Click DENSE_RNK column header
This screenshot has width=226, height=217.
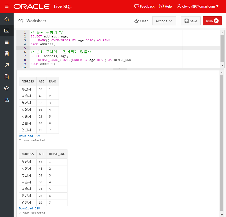pos(57,154)
